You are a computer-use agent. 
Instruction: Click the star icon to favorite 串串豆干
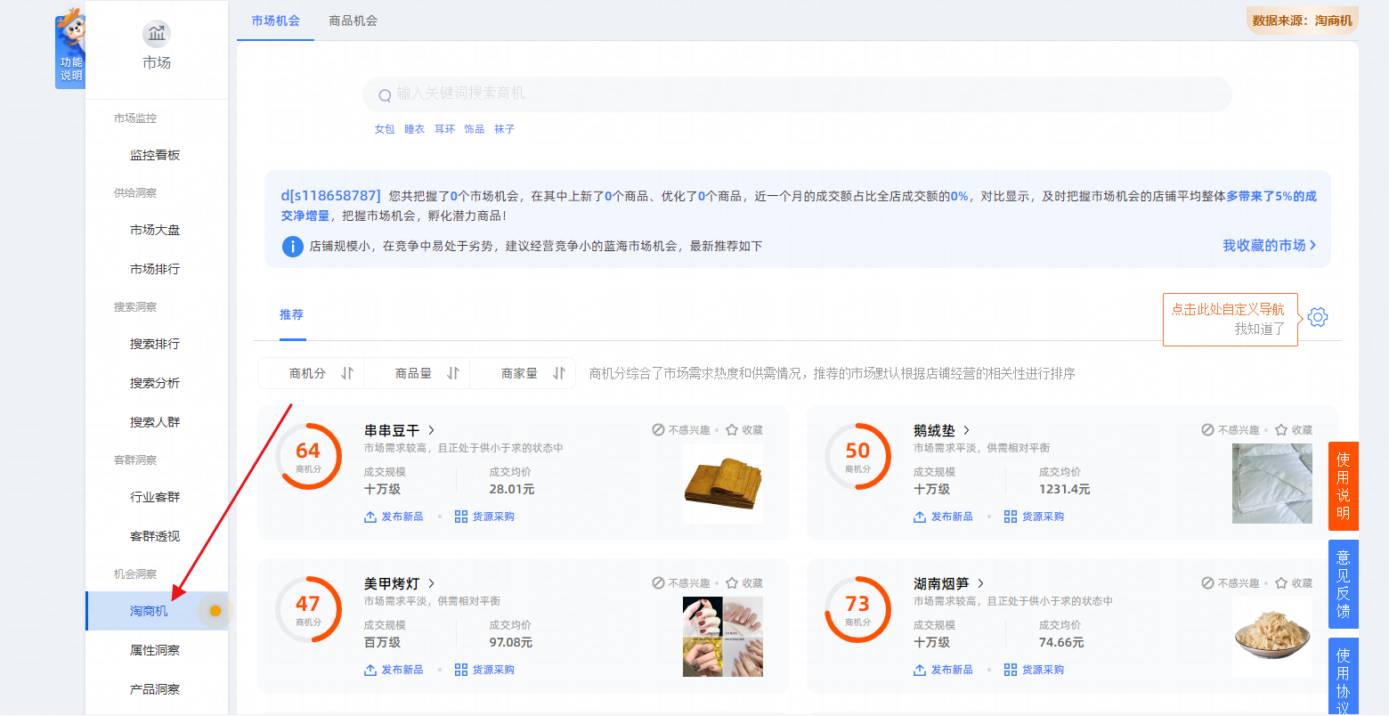732,430
